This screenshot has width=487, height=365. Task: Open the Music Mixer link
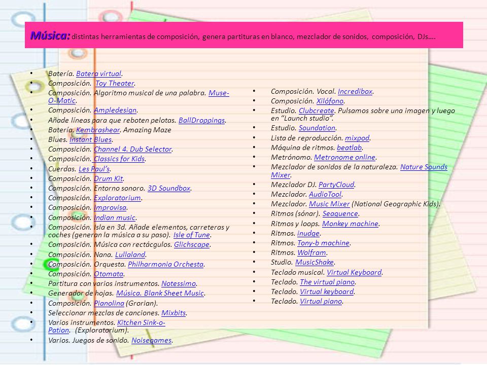click(329, 204)
